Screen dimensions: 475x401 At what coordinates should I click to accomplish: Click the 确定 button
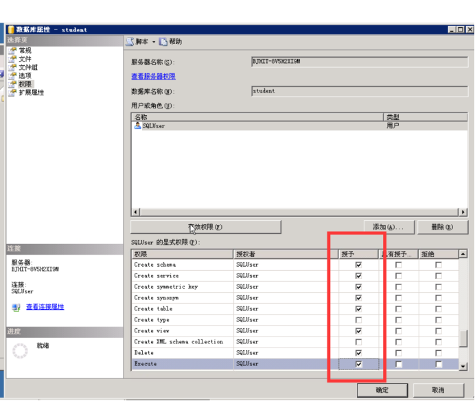point(382,390)
